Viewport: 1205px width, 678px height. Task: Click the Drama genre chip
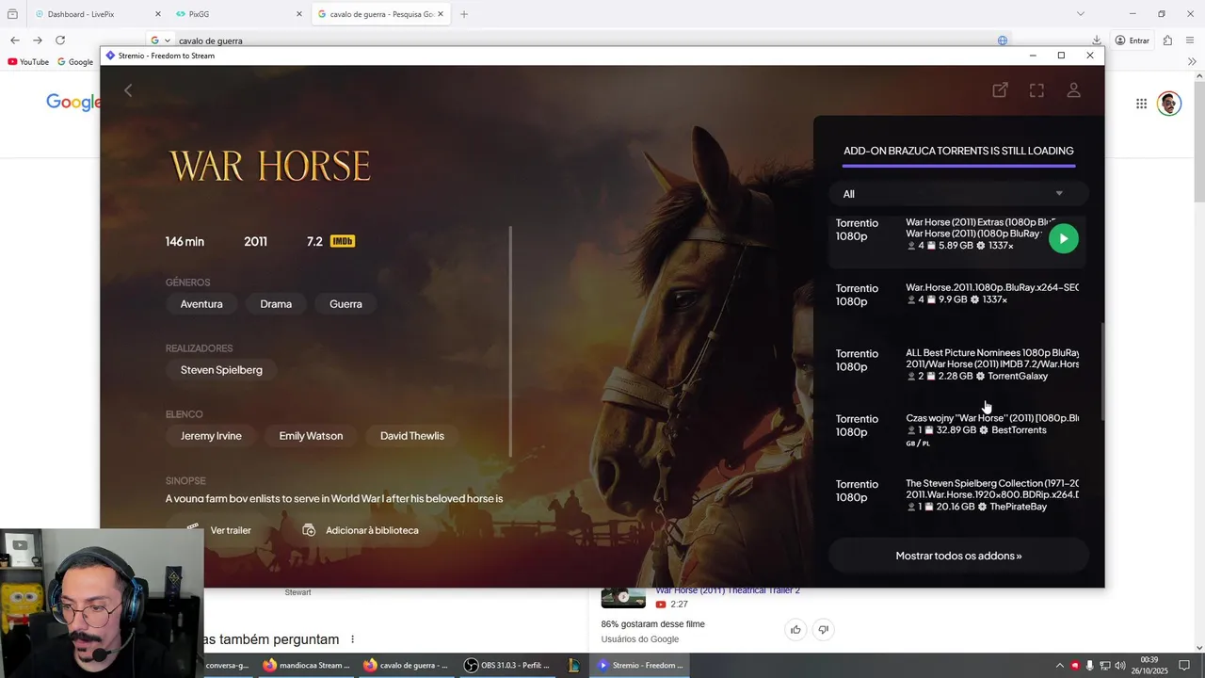click(x=276, y=304)
